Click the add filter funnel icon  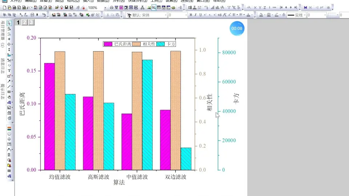229,8
